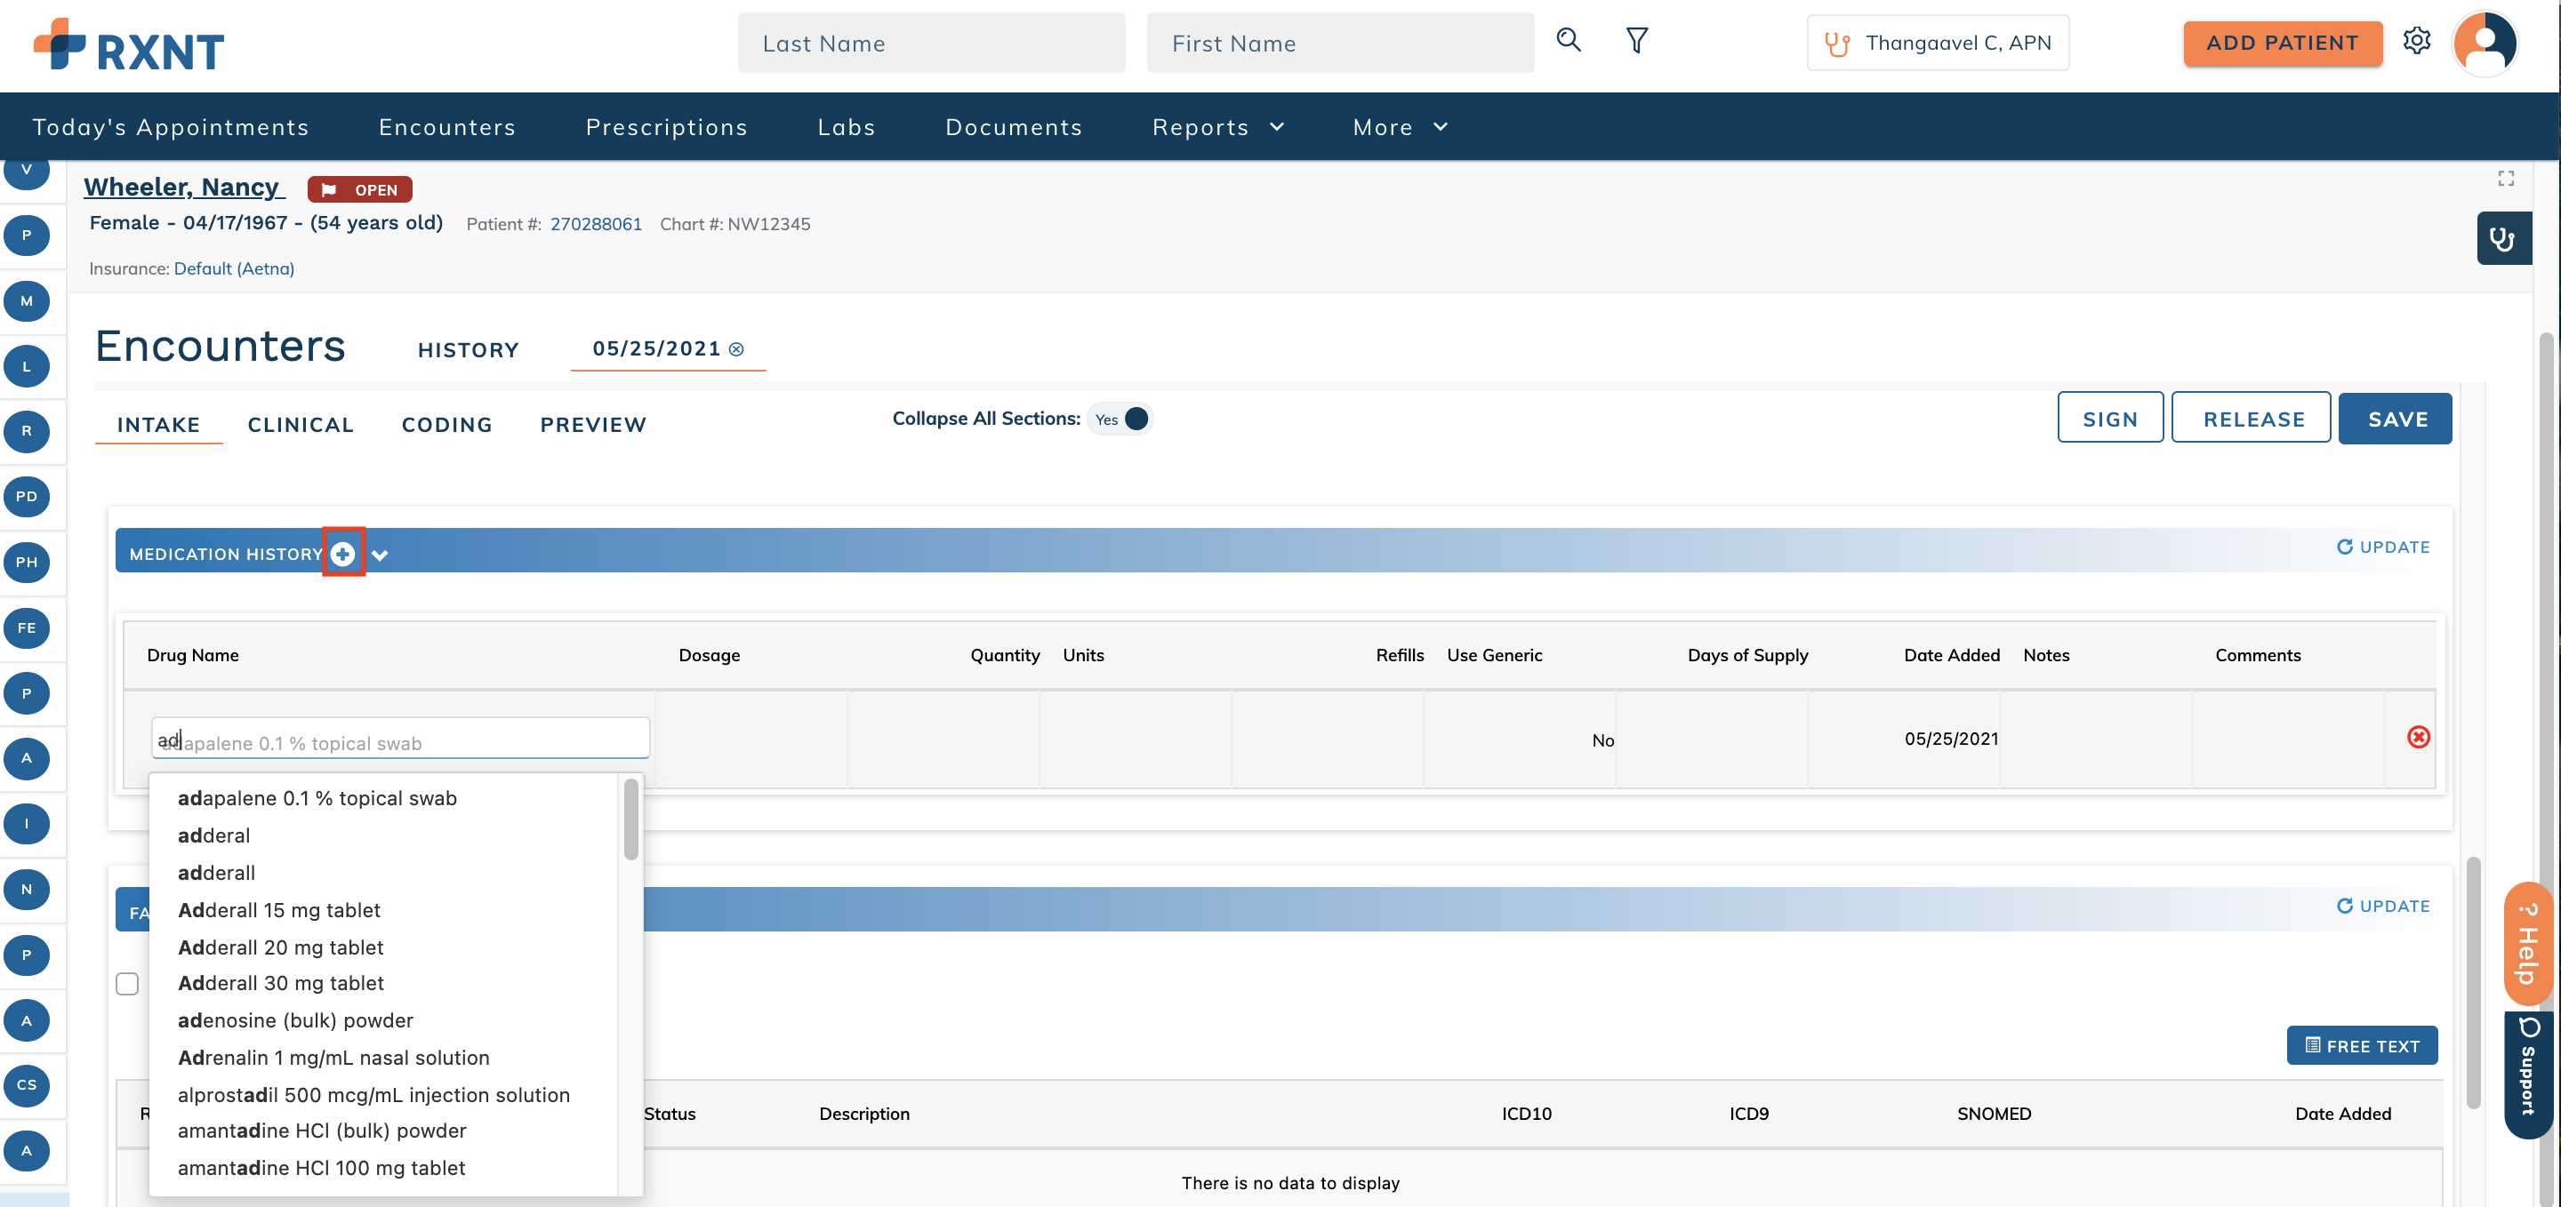This screenshot has height=1207, width=2561.
Task: Open Labs in navigation bar
Action: point(846,127)
